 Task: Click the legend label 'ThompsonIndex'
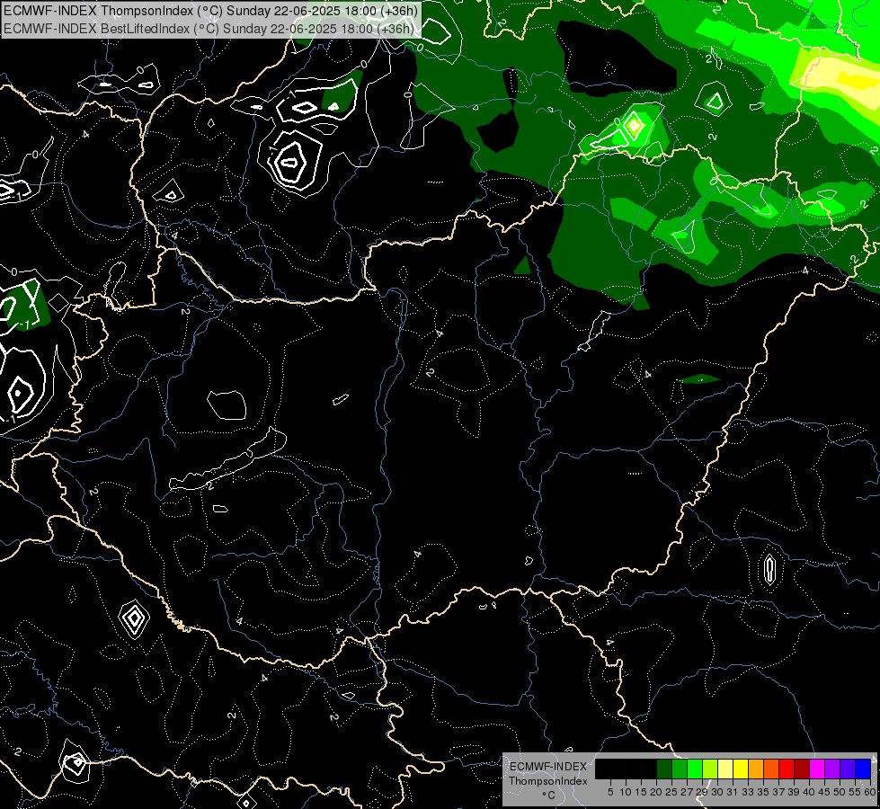[x=548, y=781]
